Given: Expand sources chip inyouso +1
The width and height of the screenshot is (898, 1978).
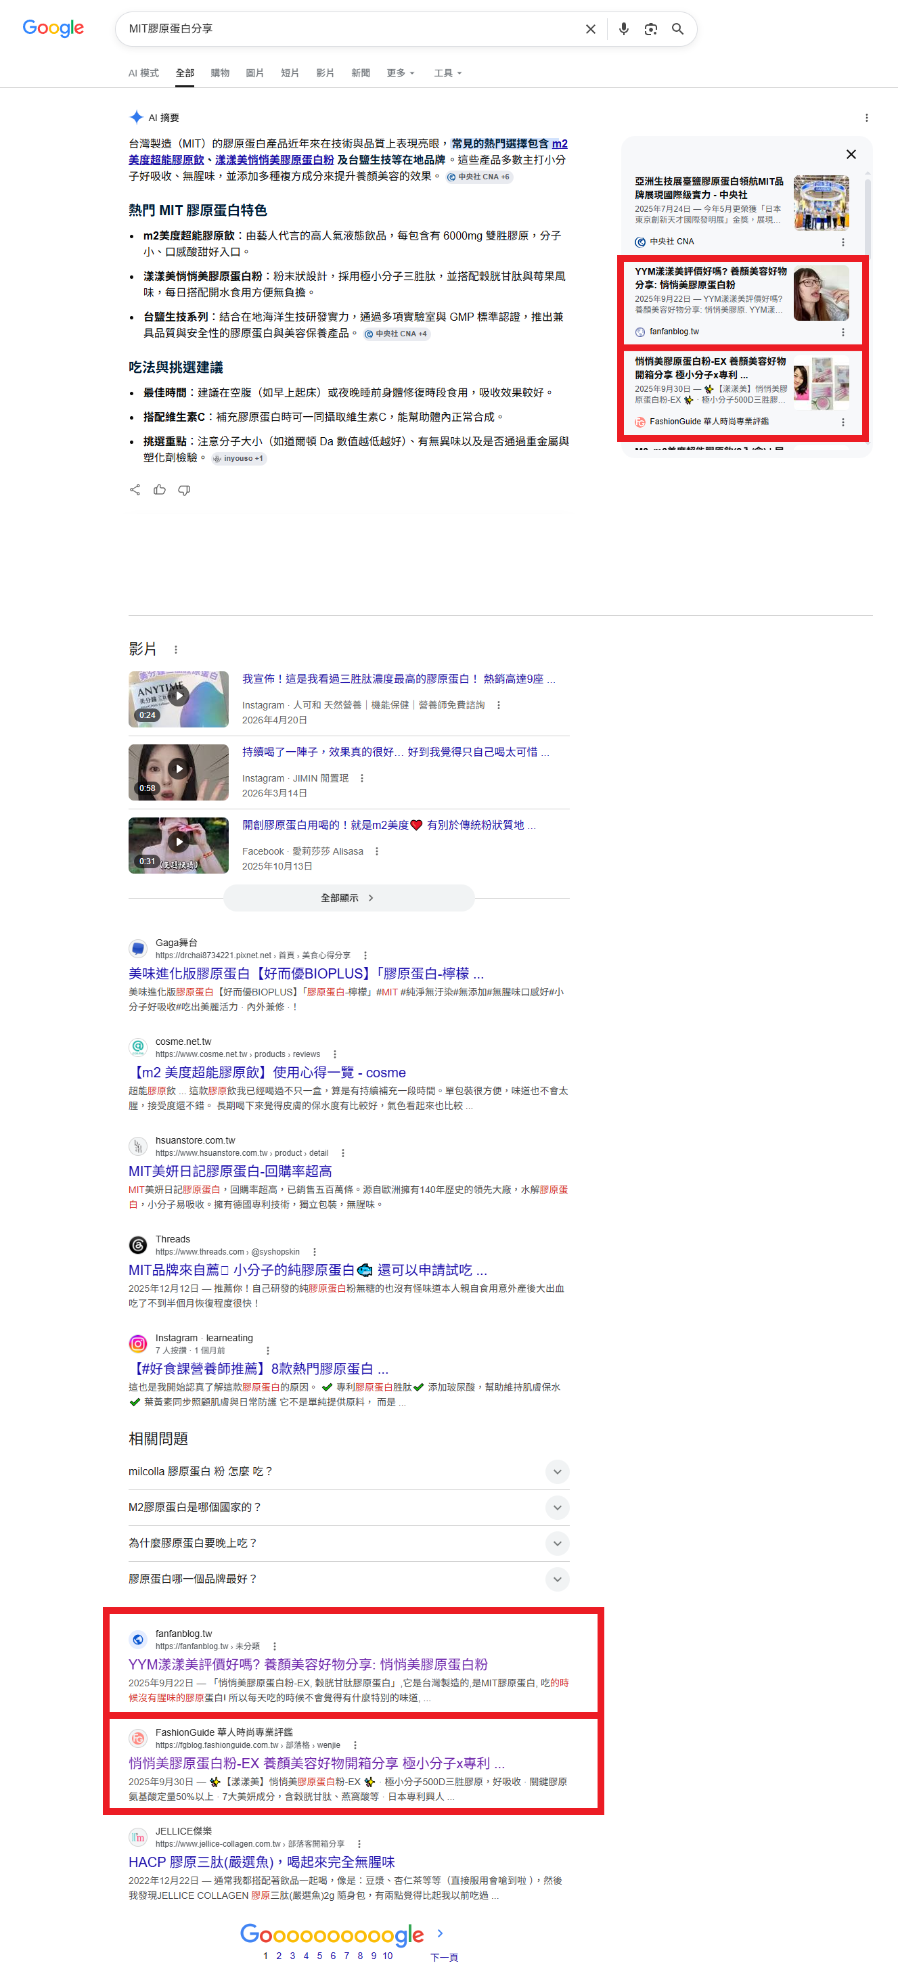Looking at the screenshot, I should pyautogui.click(x=239, y=458).
